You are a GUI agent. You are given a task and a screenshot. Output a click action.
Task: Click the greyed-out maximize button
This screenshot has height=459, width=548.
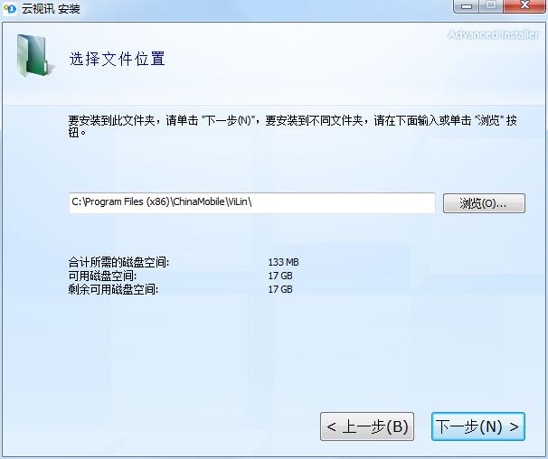pyautogui.click(x=491, y=6)
